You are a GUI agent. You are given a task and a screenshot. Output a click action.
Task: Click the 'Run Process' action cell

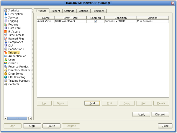point(153,21)
